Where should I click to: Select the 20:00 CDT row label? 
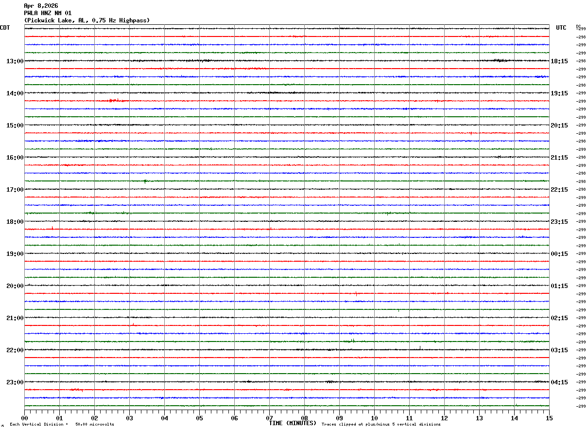pos(15,286)
